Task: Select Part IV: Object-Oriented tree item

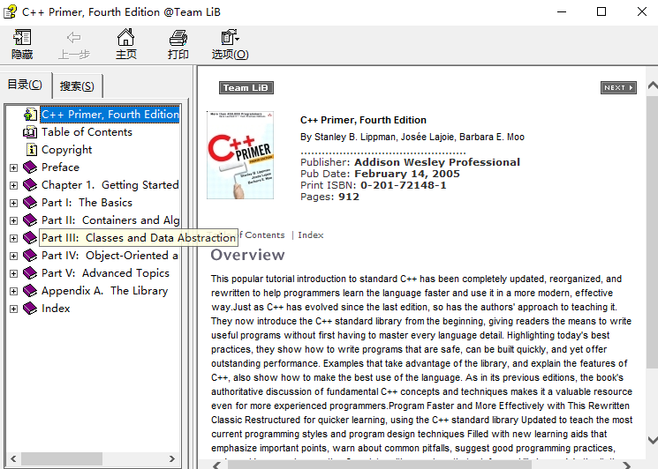Action: coord(110,256)
